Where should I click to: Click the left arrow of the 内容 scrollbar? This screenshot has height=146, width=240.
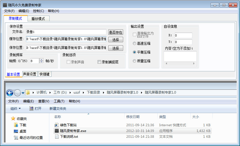coord(166,64)
